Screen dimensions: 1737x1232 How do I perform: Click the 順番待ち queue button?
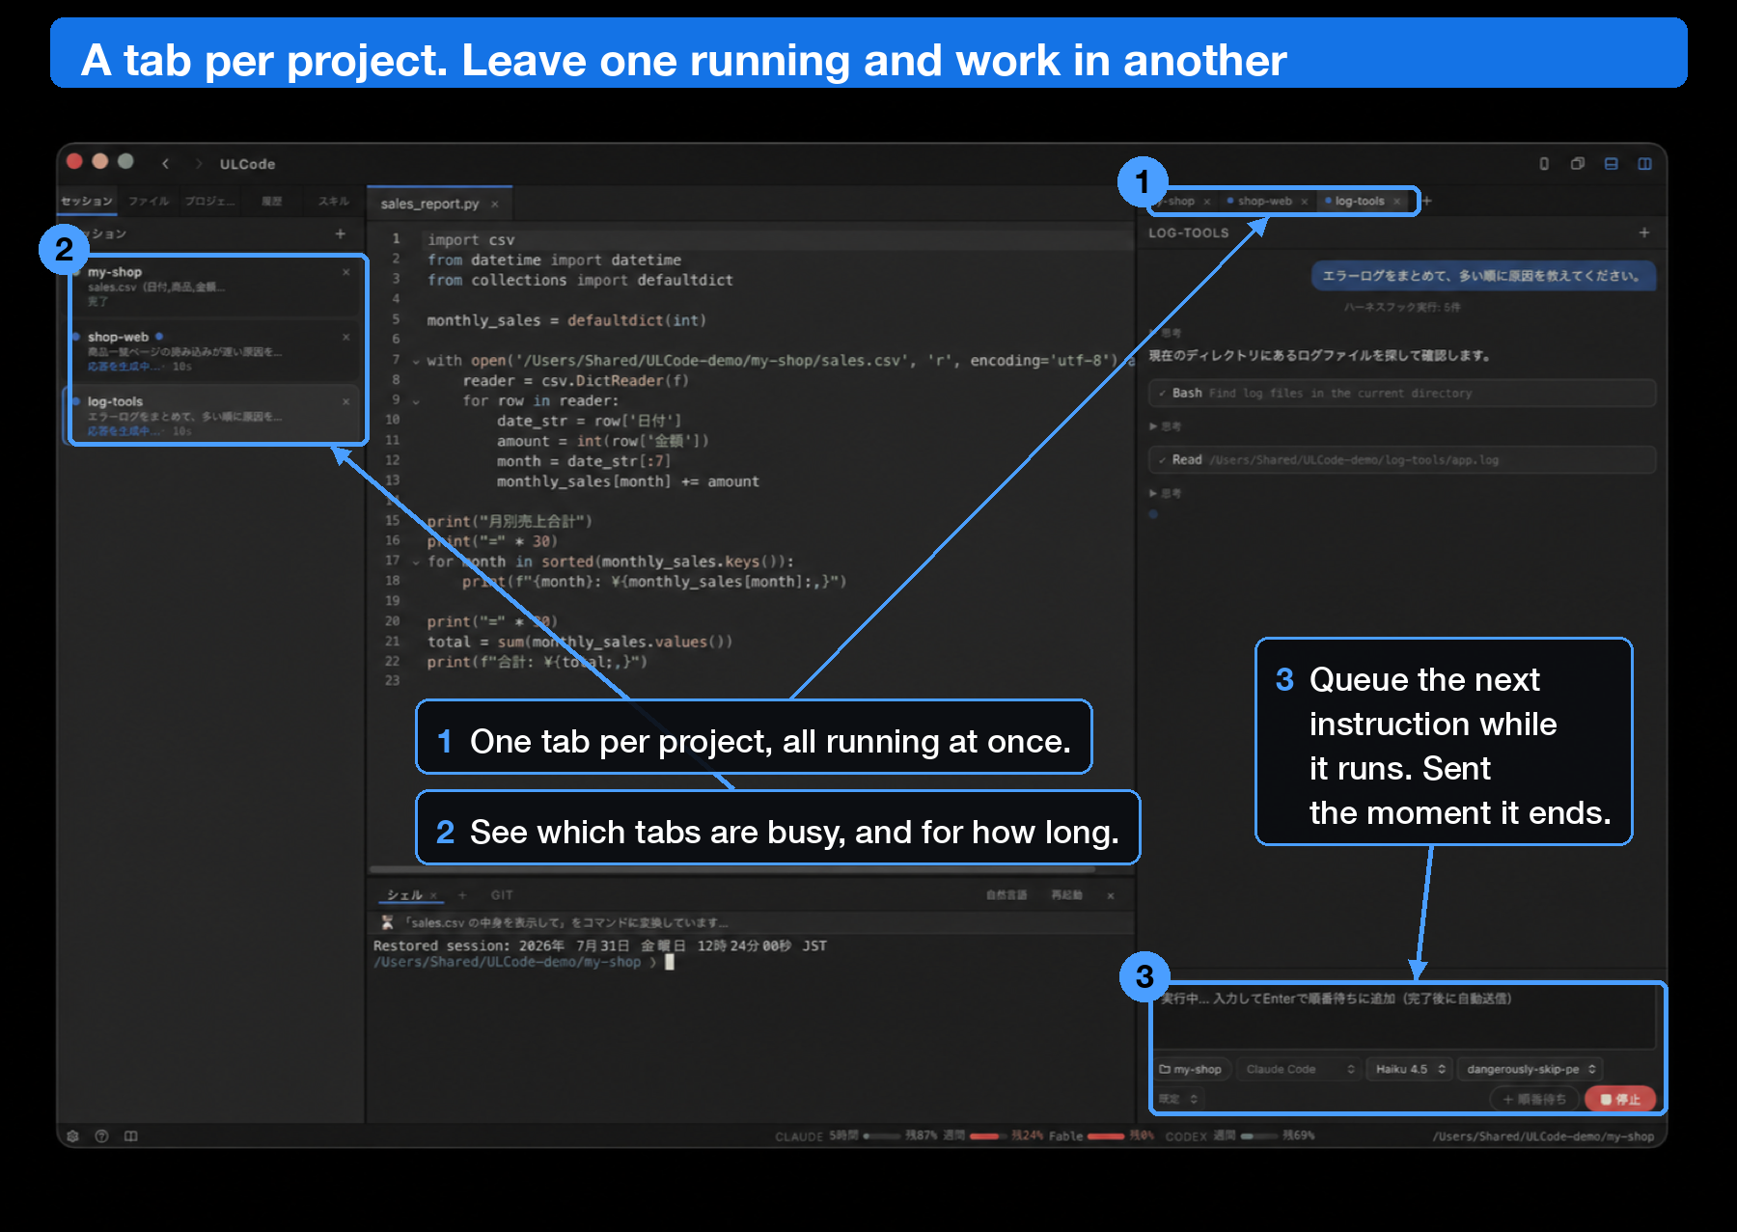pos(1534,1099)
